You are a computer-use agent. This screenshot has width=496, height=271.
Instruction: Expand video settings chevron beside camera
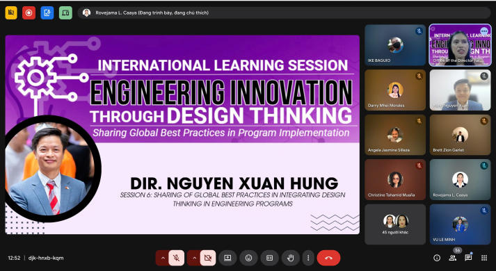(194, 258)
